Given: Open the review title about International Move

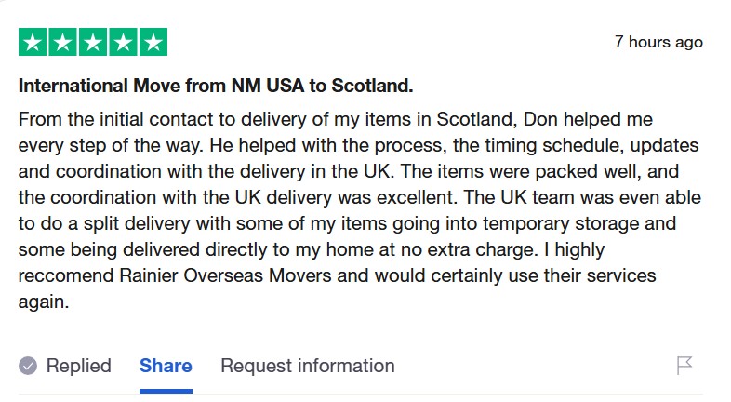Looking at the screenshot, I should coord(216,87).
